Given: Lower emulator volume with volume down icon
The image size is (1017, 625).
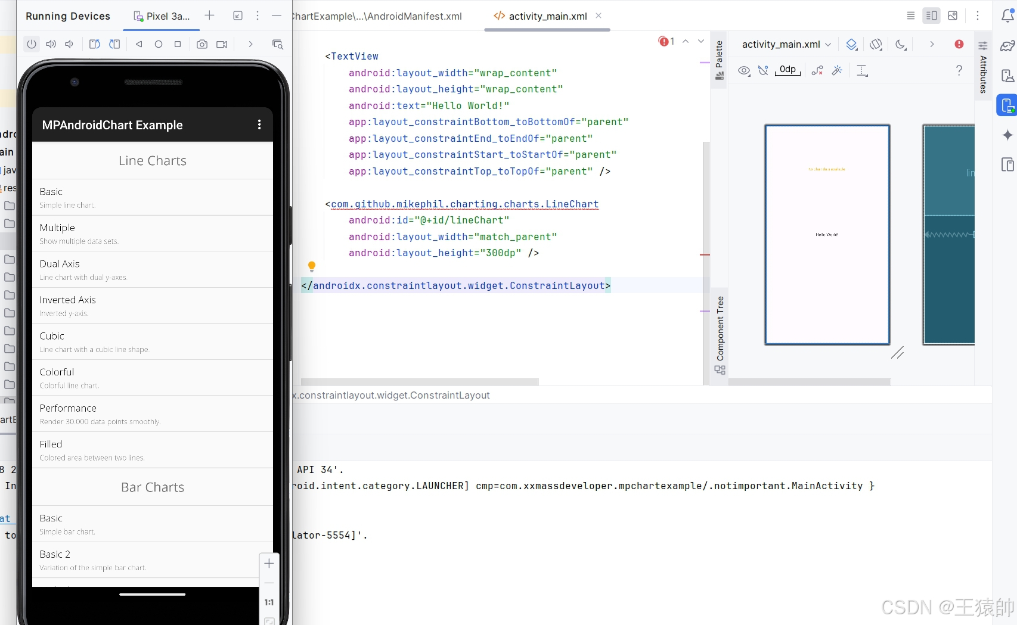Looking at the screenshot, I should 69,44.
